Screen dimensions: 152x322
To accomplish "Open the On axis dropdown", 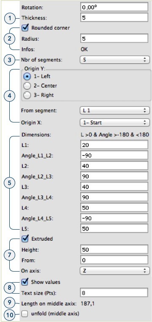I will [x=114, y=270].
